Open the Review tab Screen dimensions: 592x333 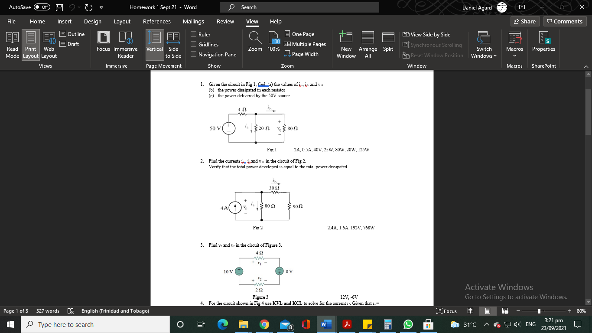tap(225, 21)
